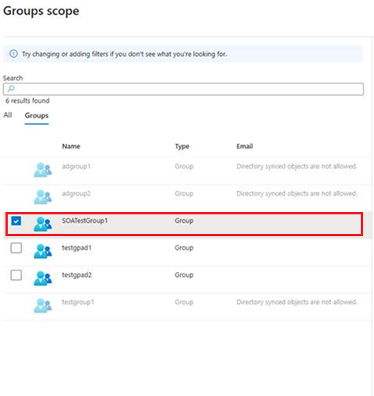Select the Groups tab

pos(37,115)
